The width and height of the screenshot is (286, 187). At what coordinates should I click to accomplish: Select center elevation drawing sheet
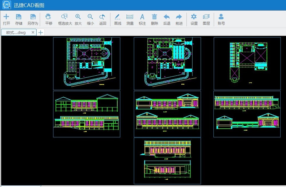(167, 114)
